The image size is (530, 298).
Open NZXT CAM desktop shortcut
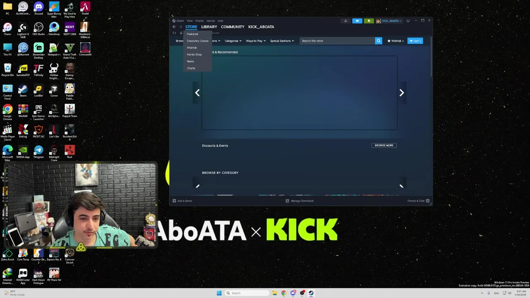(x=70, y=29)
